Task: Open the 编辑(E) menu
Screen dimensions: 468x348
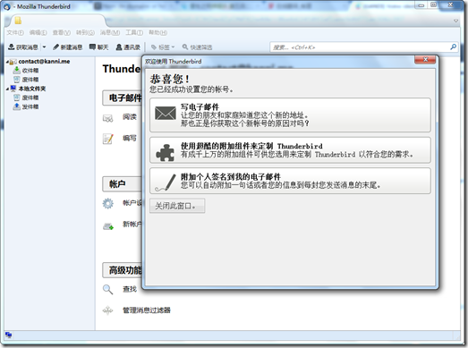Action: [38, 32]
